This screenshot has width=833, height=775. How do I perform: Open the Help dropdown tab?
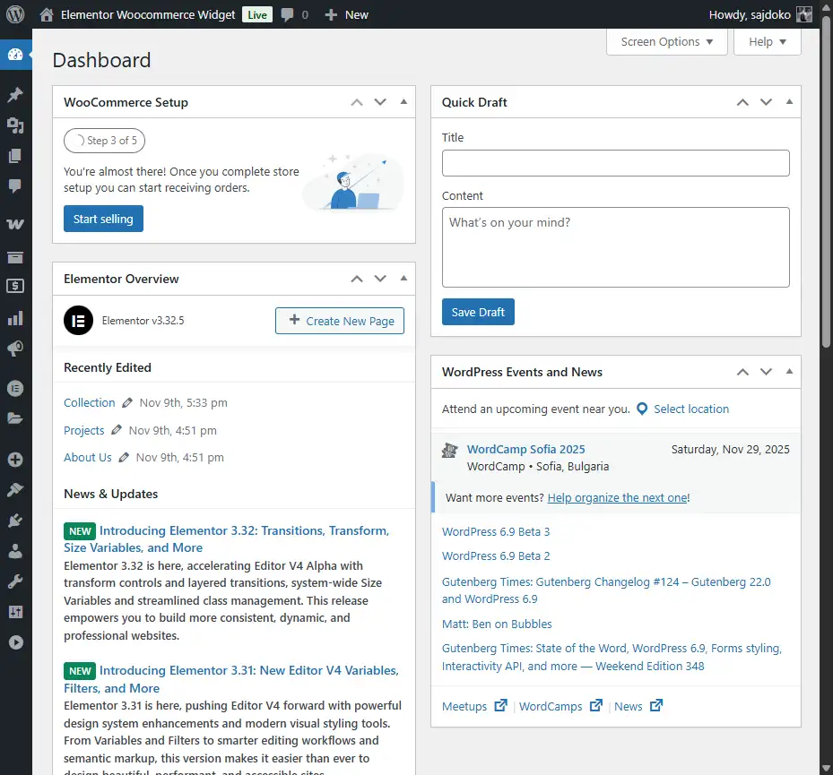point(767,42)
